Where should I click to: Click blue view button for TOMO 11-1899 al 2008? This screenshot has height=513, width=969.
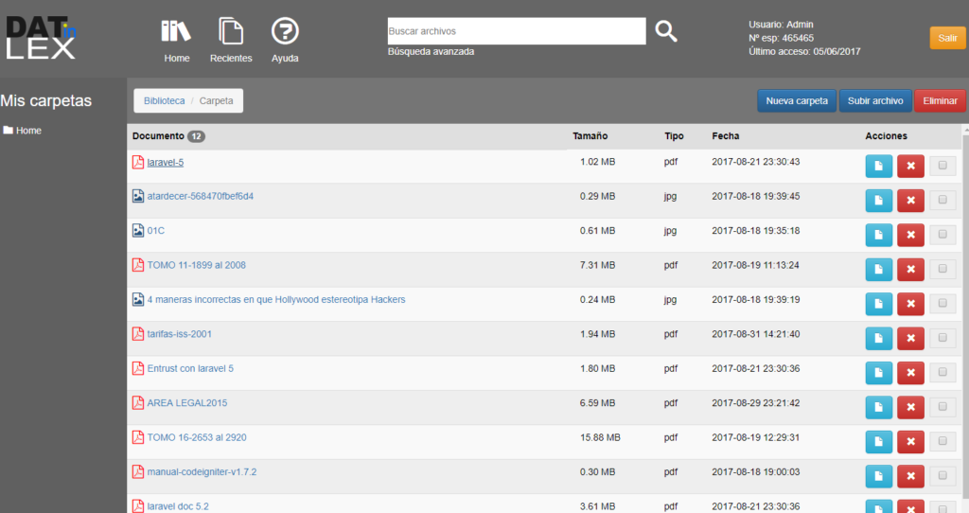[x=879, y=269]
